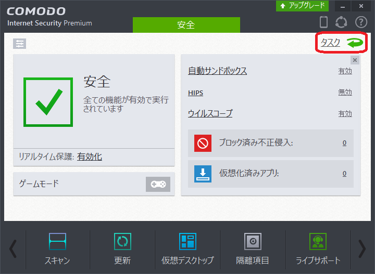This screenshot has width=375, height=274.
Task: Click the COMODO logo
Action: [x=36, y=11]
